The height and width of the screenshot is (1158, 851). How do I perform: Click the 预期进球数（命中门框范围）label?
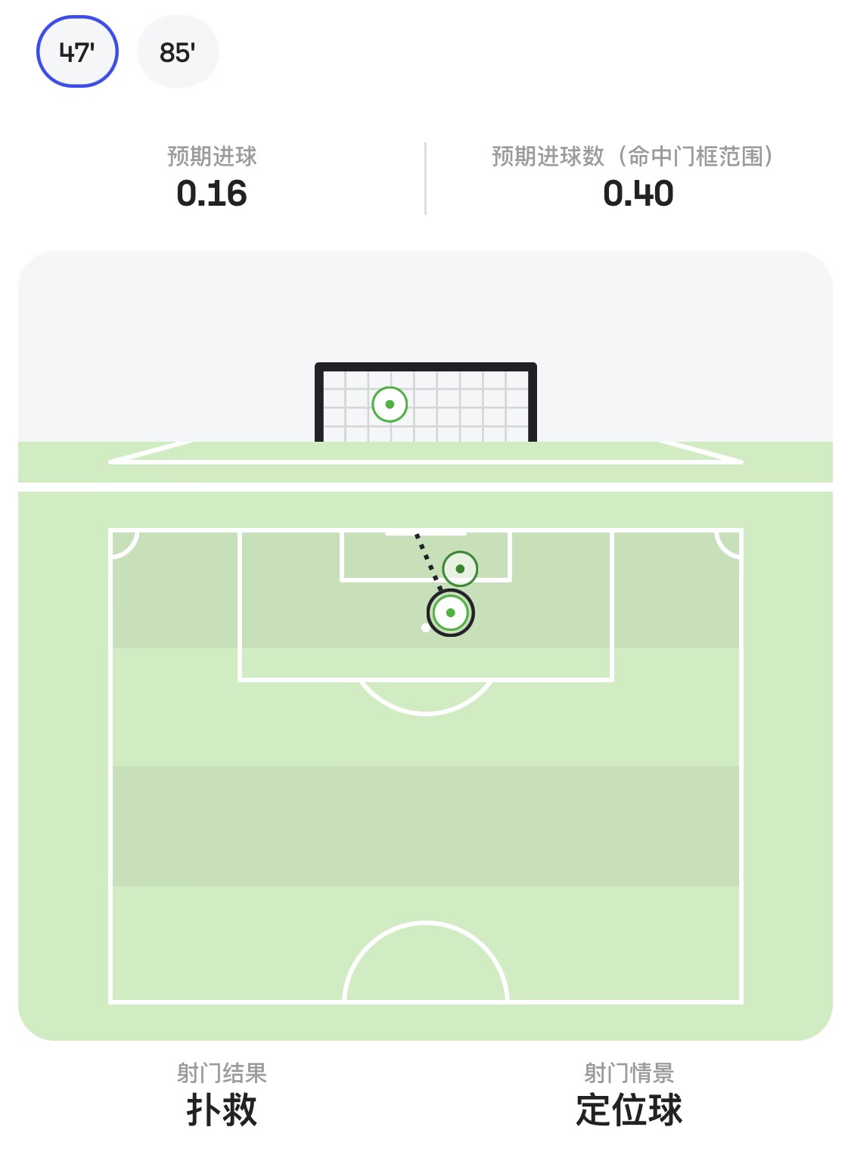pyautogui.click(x=632, y=157)
